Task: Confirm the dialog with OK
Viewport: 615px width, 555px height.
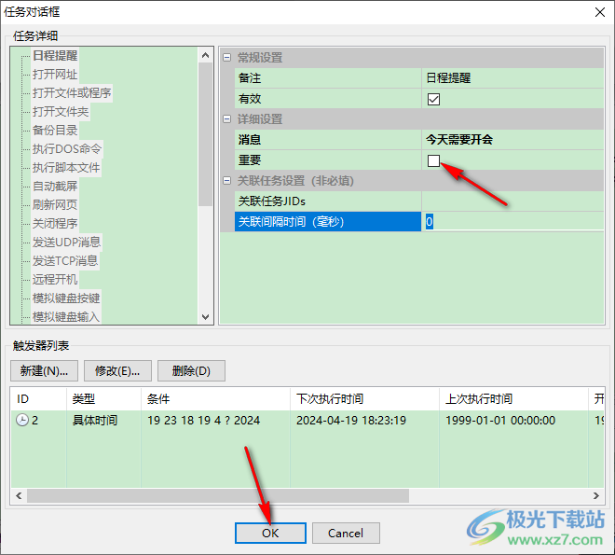Action: tap(270, 534)
